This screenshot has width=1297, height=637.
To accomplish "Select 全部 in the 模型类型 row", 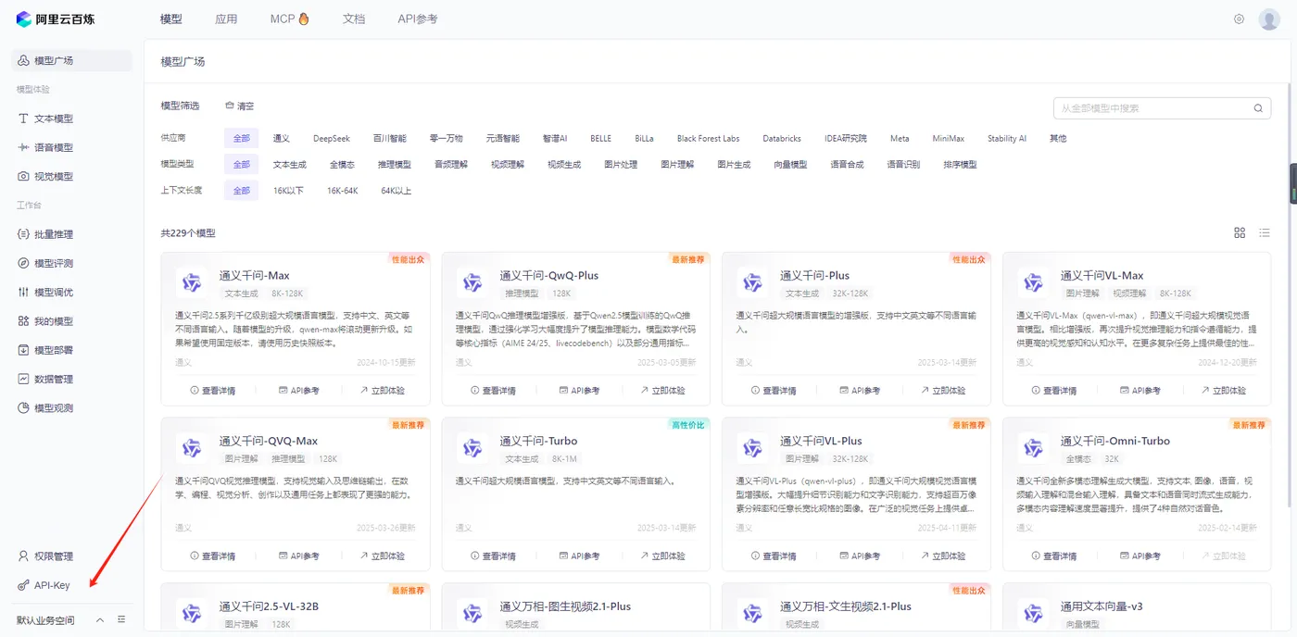I will click(x=242, y=164).
